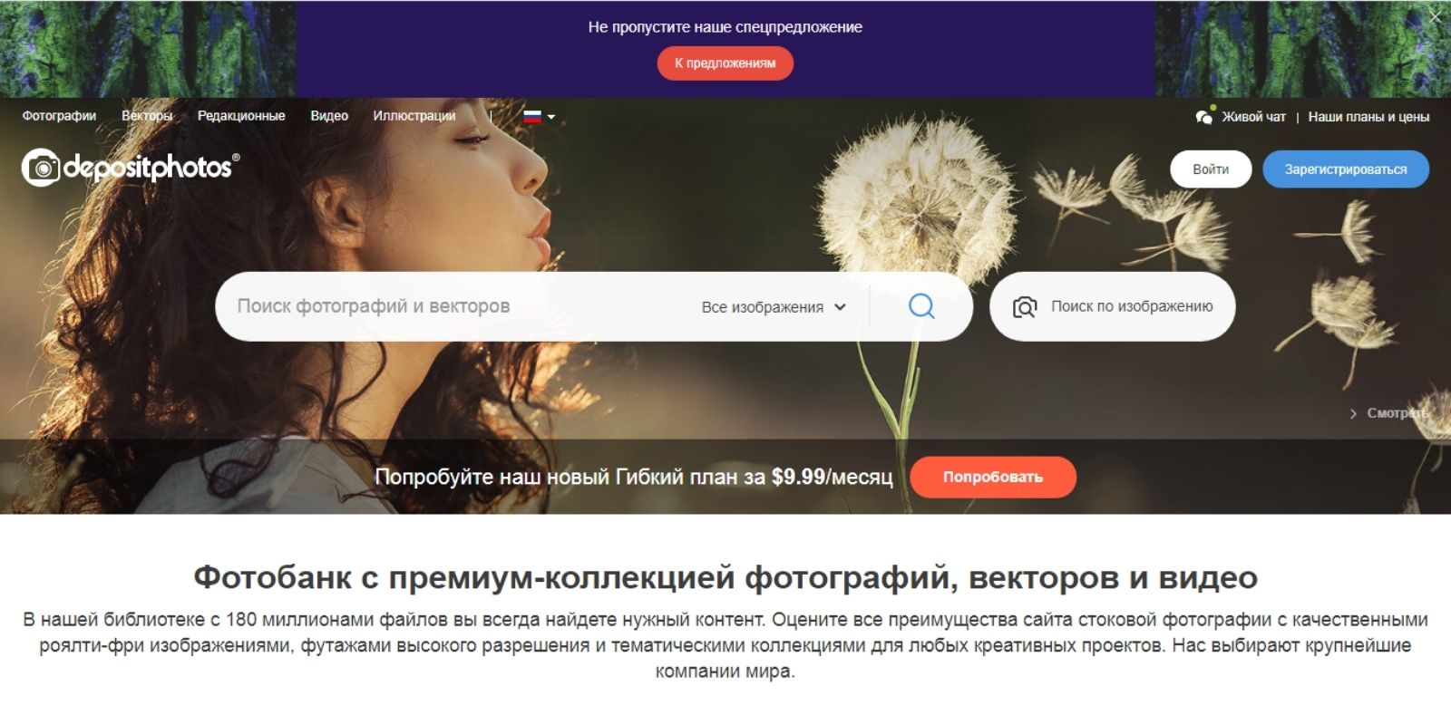This screenshot has height=725, width=1451.
Task: Open the Векторы menu item
Action: tap(147, 116)
